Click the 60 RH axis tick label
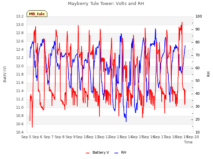213x159 pixels. (x=197, y=68)
